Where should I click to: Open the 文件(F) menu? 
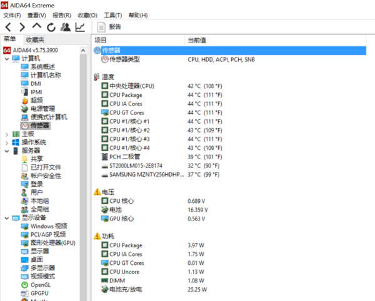click(x=12, y=15)
